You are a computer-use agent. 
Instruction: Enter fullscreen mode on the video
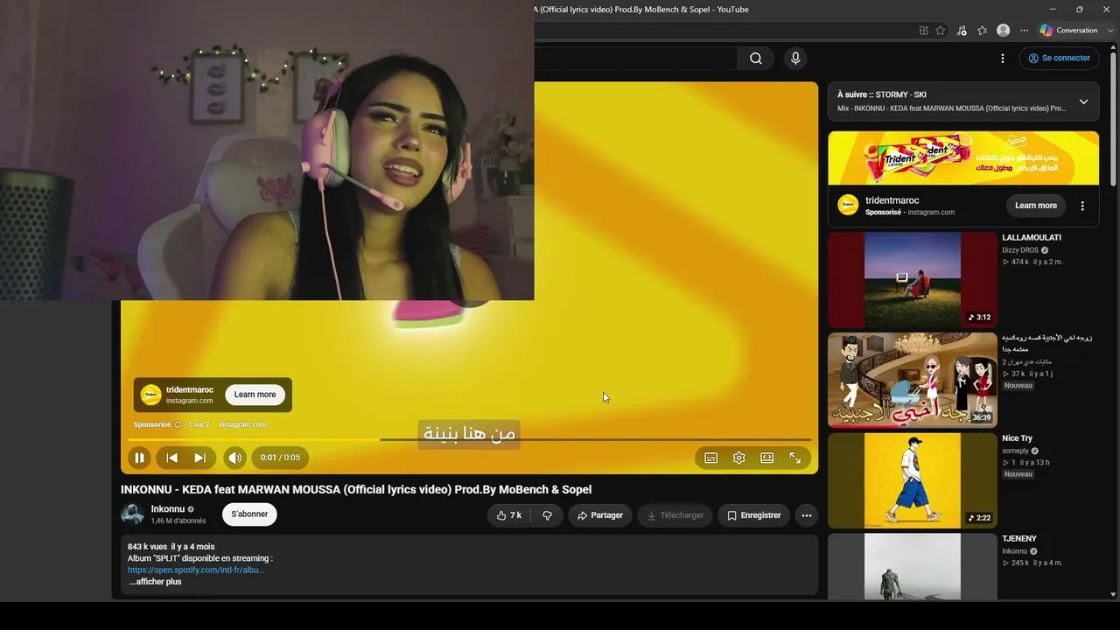click(795, 458)
